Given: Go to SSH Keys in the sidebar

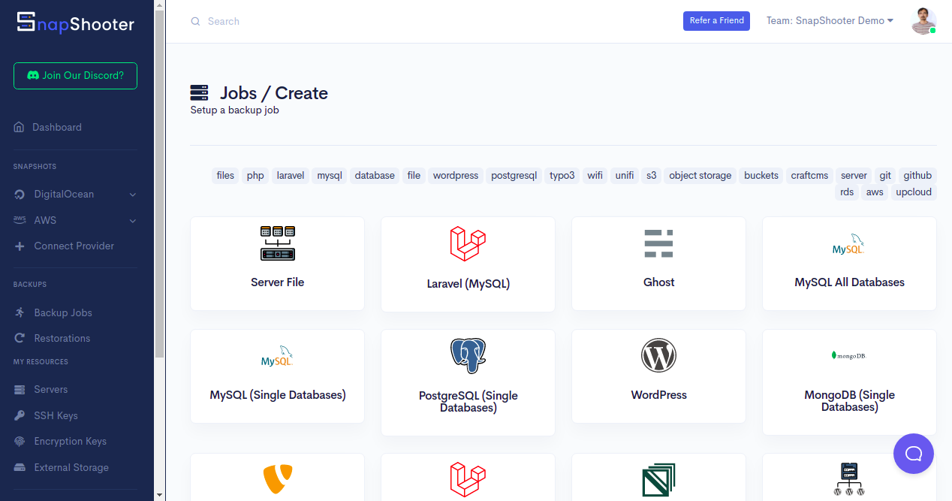Looking at the screenshot, I should [56, 415].
